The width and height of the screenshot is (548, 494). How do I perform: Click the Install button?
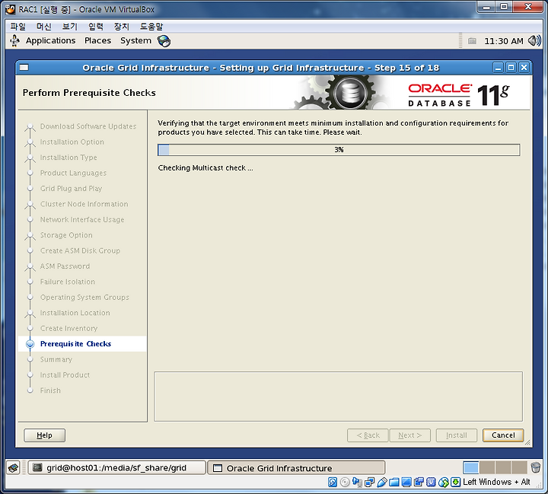(x=457, y=435)
